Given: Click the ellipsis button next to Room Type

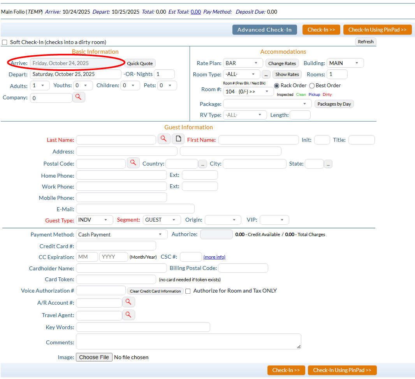Looking at the screenshot, I should [266, 74].
